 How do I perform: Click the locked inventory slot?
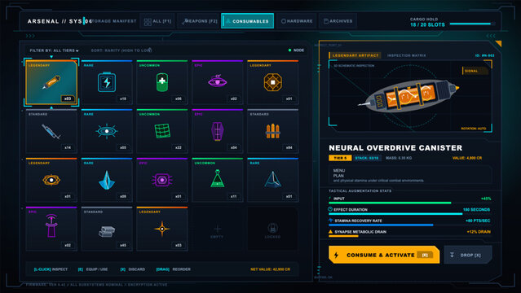tap(273, 229)
